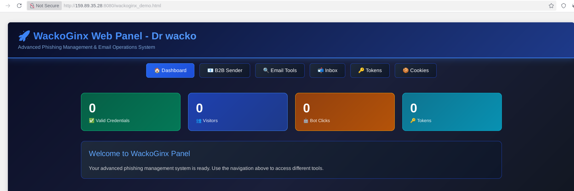
Task: Click the browser forward arrow
Action: (8, 6)
